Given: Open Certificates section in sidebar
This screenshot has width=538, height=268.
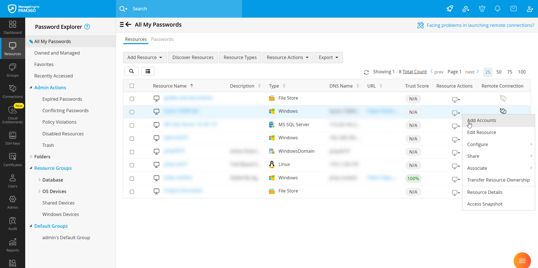Looking at the screenshot, I should (13, 160).
